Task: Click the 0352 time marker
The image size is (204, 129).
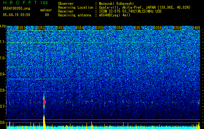Action: point(41,28)
